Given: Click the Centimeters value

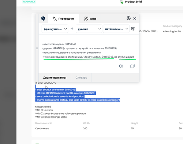Looking at the screenshot, I should click(x=42, y=129).
